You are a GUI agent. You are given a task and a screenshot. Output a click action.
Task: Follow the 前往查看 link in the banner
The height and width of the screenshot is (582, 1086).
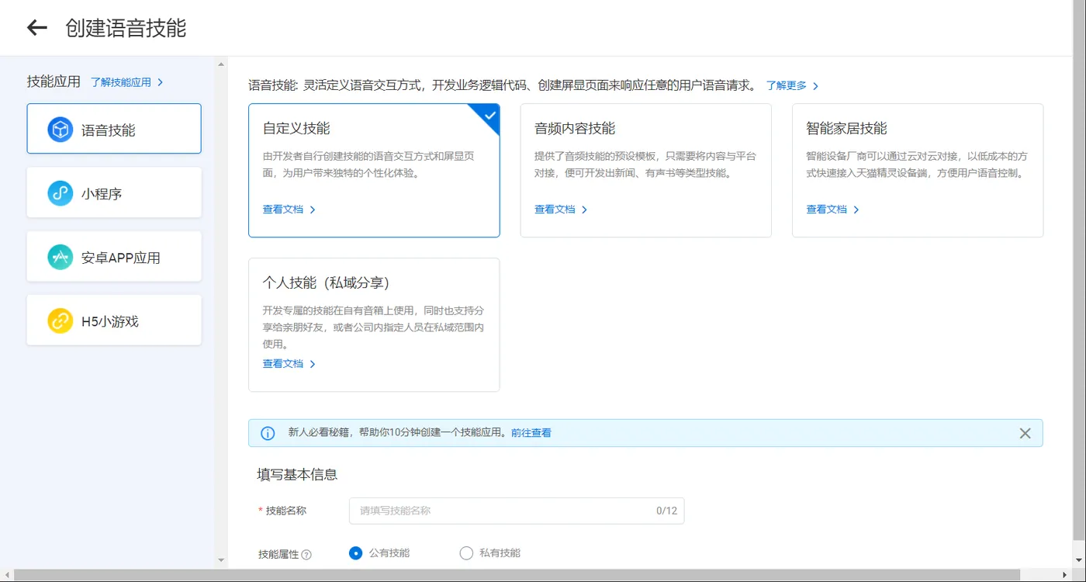pyautogui.click(x=531, y=433)
